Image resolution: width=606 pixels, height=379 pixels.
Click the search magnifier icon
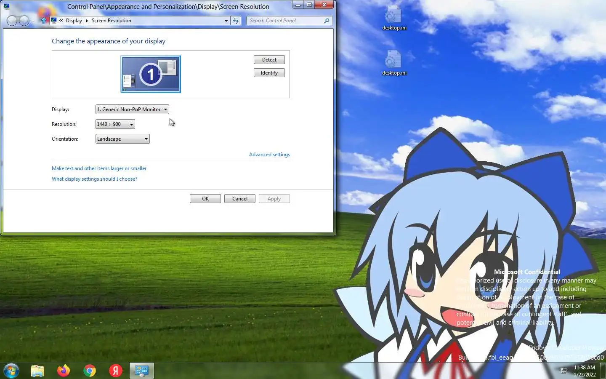327,21
